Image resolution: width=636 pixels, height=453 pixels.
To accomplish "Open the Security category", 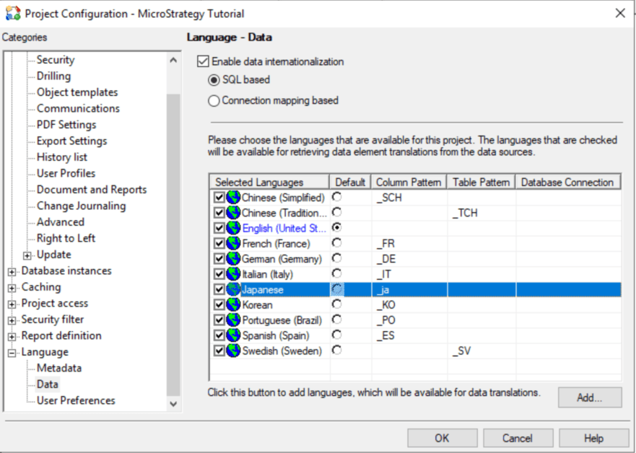I will (56, 60).
